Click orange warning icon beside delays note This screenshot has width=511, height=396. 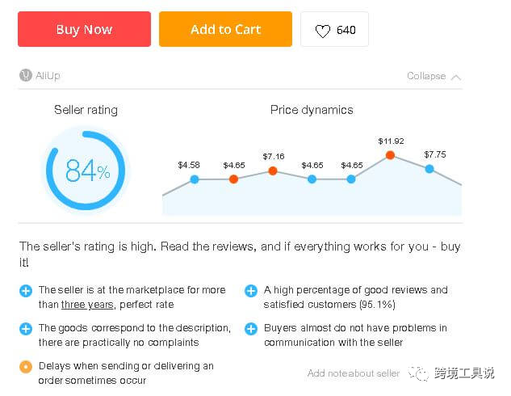(26, 367)
